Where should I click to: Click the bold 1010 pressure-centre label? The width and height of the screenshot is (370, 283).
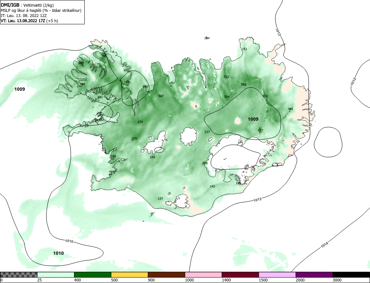[58, 253]
